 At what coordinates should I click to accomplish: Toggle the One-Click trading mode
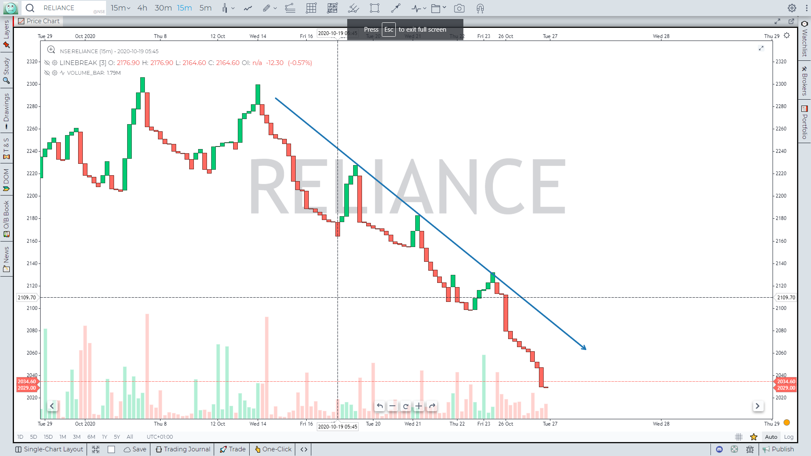[273, 449]
